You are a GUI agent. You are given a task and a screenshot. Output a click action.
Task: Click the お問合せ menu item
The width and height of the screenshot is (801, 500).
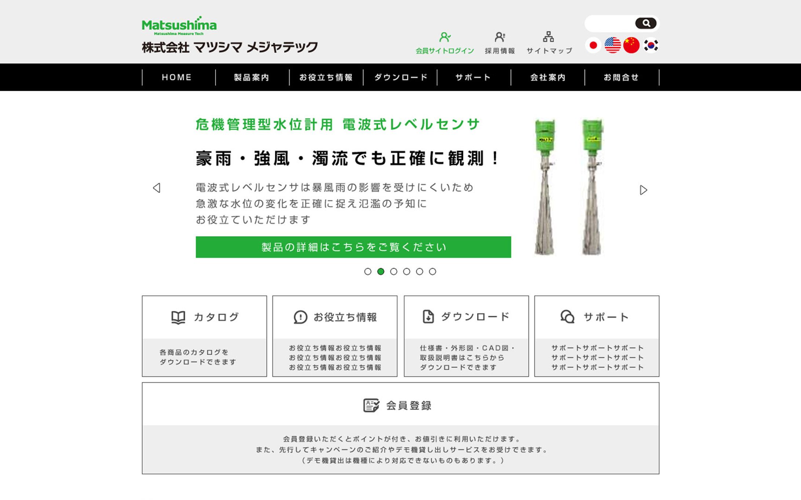(621, 77)
